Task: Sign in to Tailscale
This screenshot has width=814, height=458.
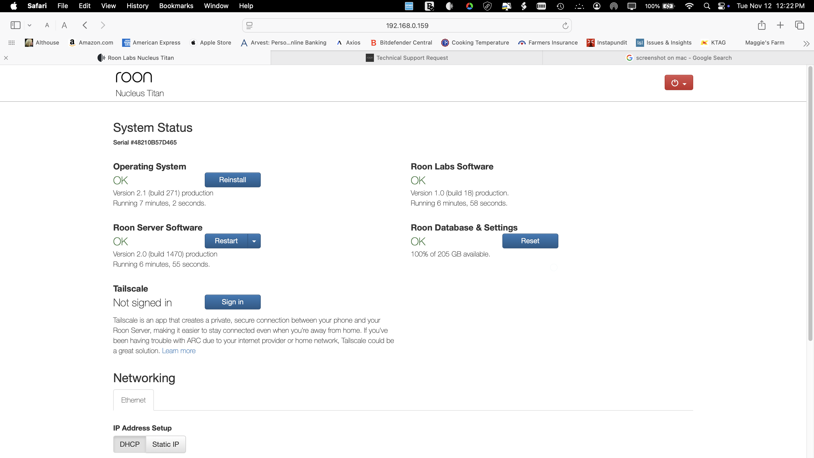Action: pos(232,302)
